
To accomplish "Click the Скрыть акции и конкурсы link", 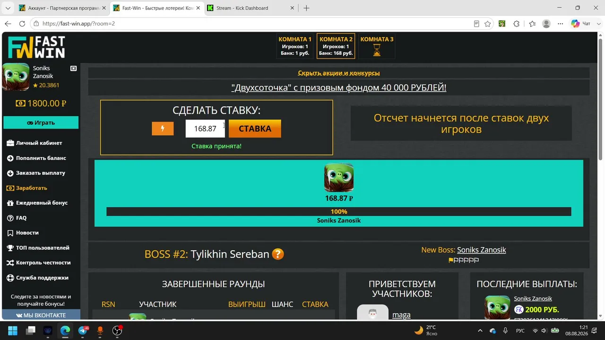I will (x=339, y=73).
